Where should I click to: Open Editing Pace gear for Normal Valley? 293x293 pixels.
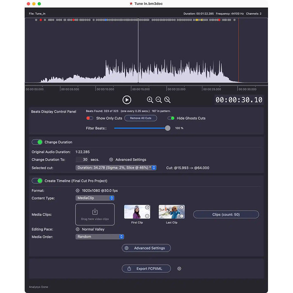pos(78,229)
